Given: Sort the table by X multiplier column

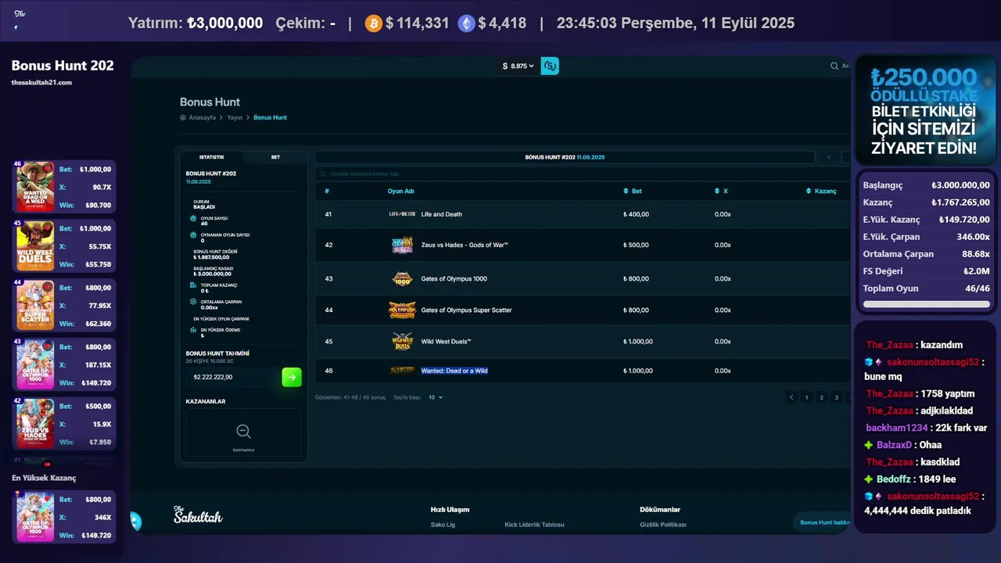Looking at the screenshot, I should point(721,191).
